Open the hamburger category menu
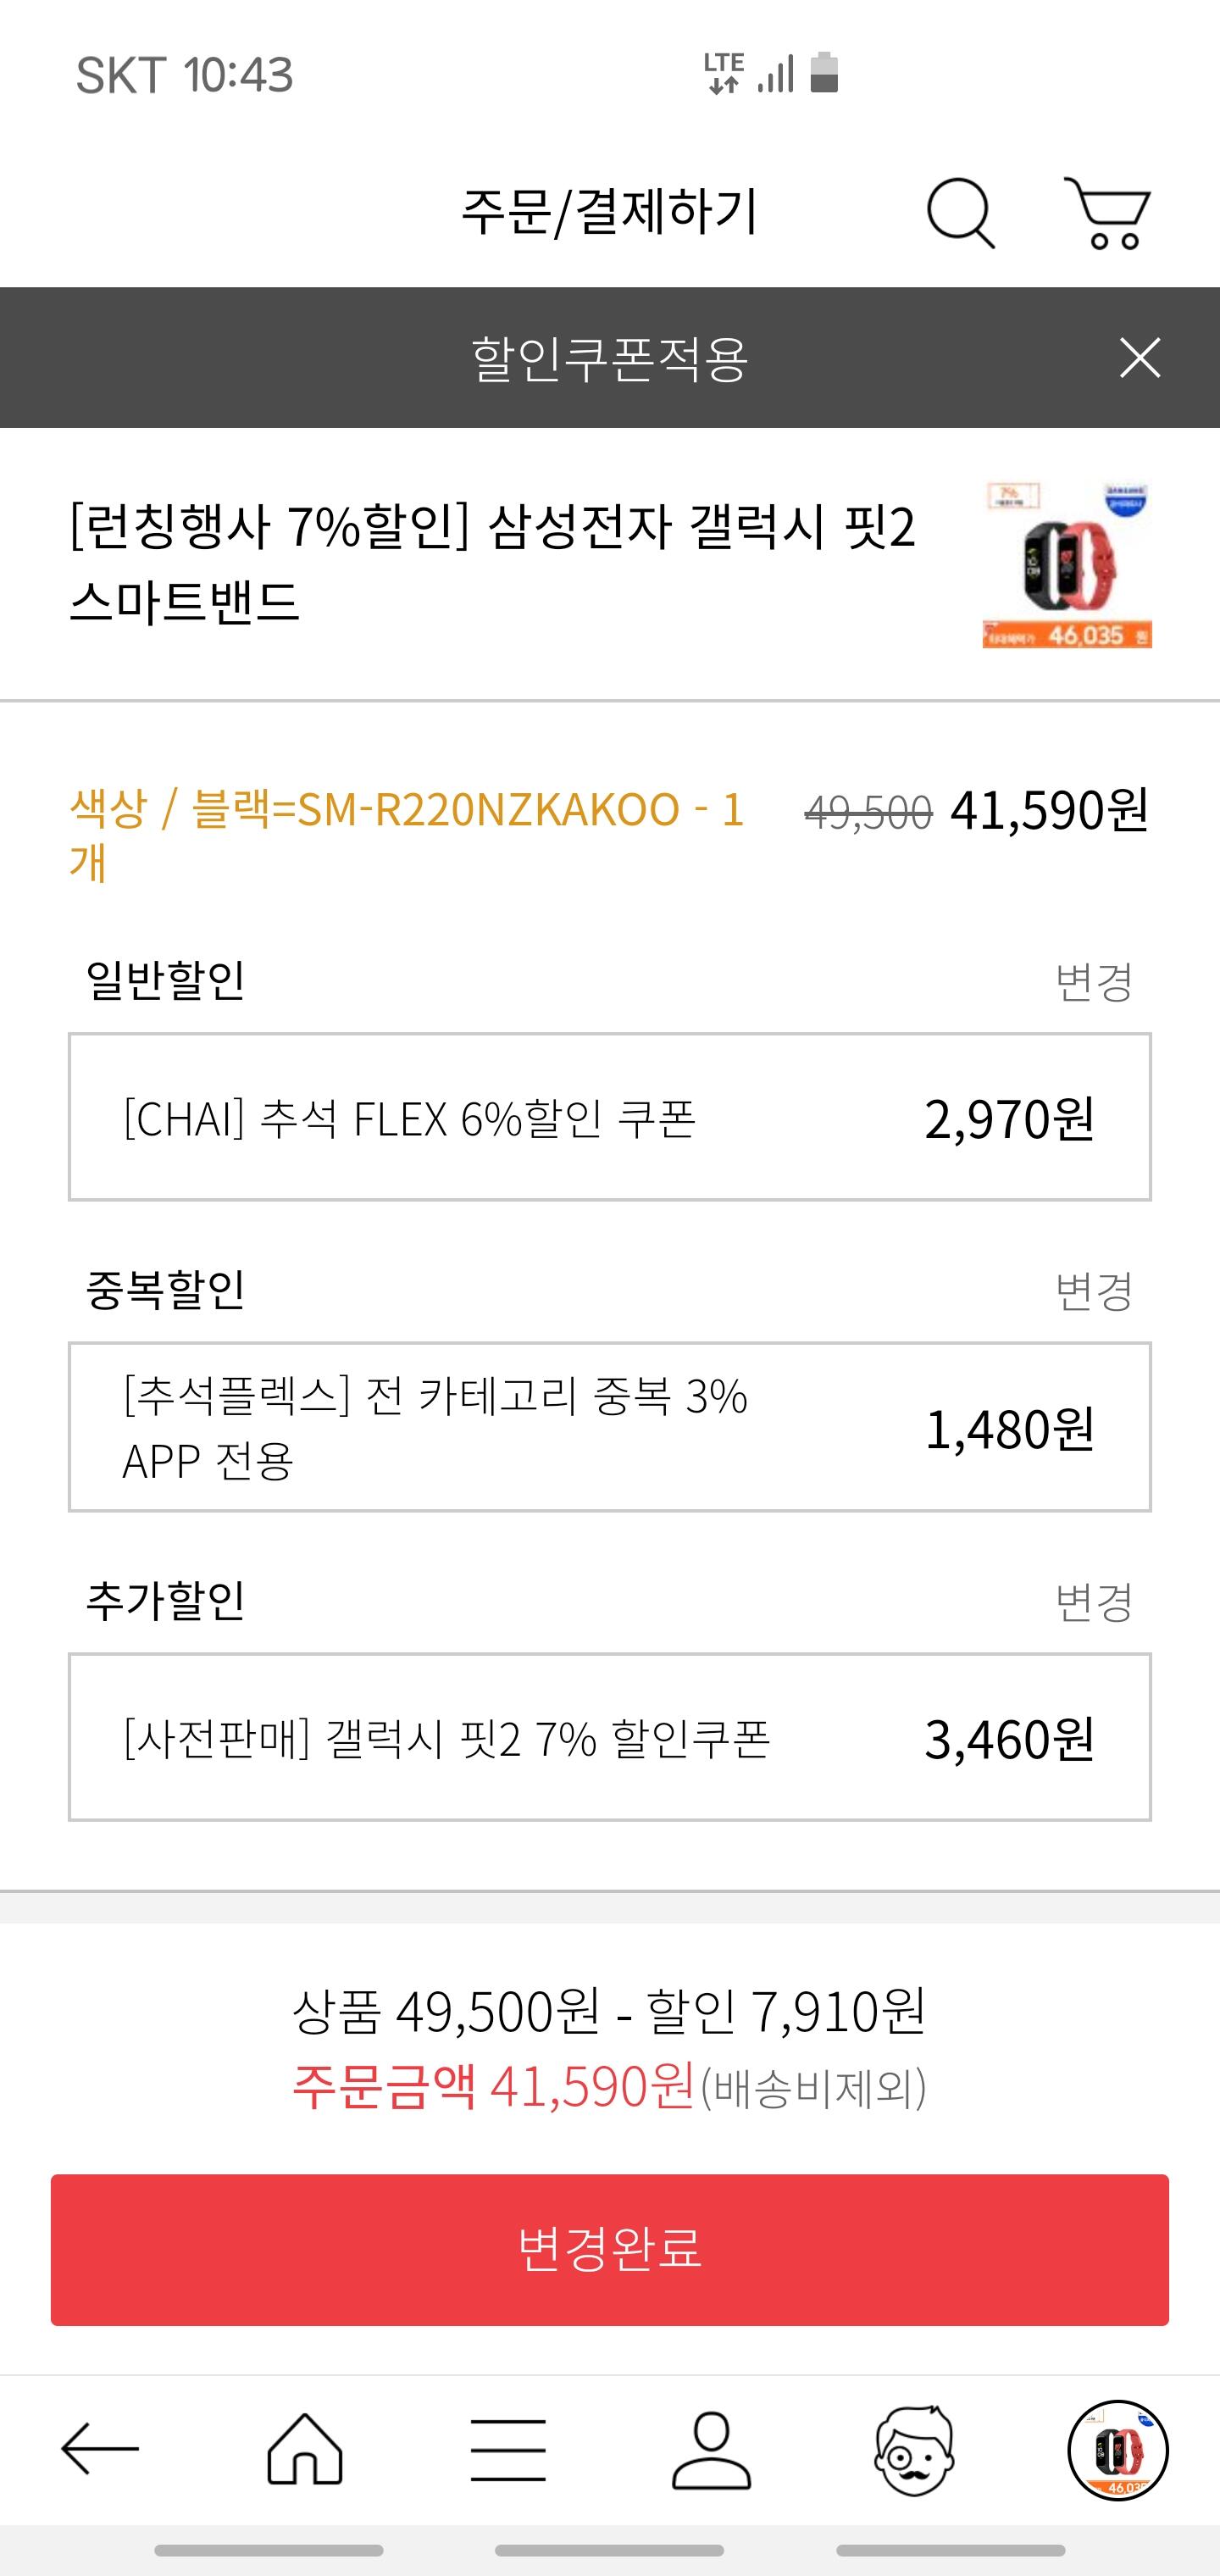Screen dimensions: 1220x2576 coord(508,2449)
